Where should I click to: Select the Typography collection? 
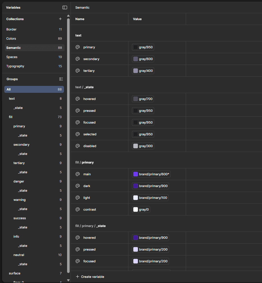click(x=15, y=66)
